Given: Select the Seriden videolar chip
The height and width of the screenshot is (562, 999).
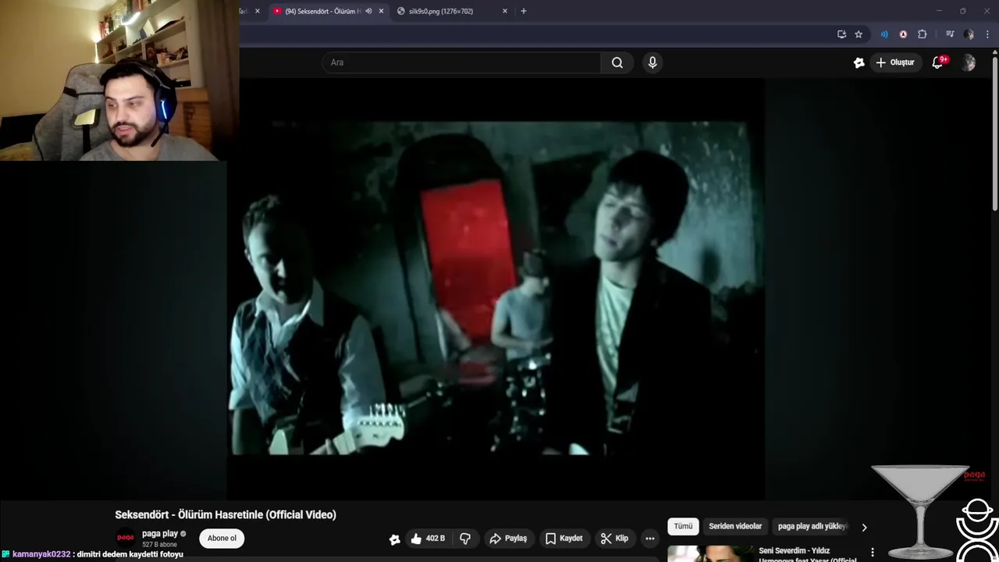Looking at the screenshot, I should pyautogui.click(x=735, y=526).
